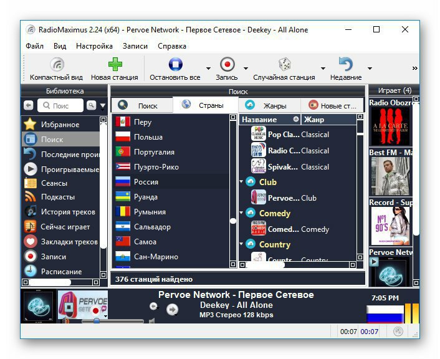Add station with Новая станция green plus
The height and width of the screenshot is (359, 440).
click(x=115, y=69)
